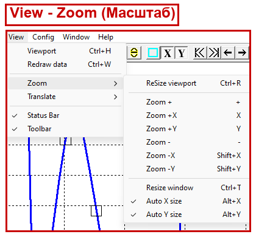Viewport: 256px width, 237px height.
Task: Select Resize window in Zoom submenu
Action: tap(187, 188)
